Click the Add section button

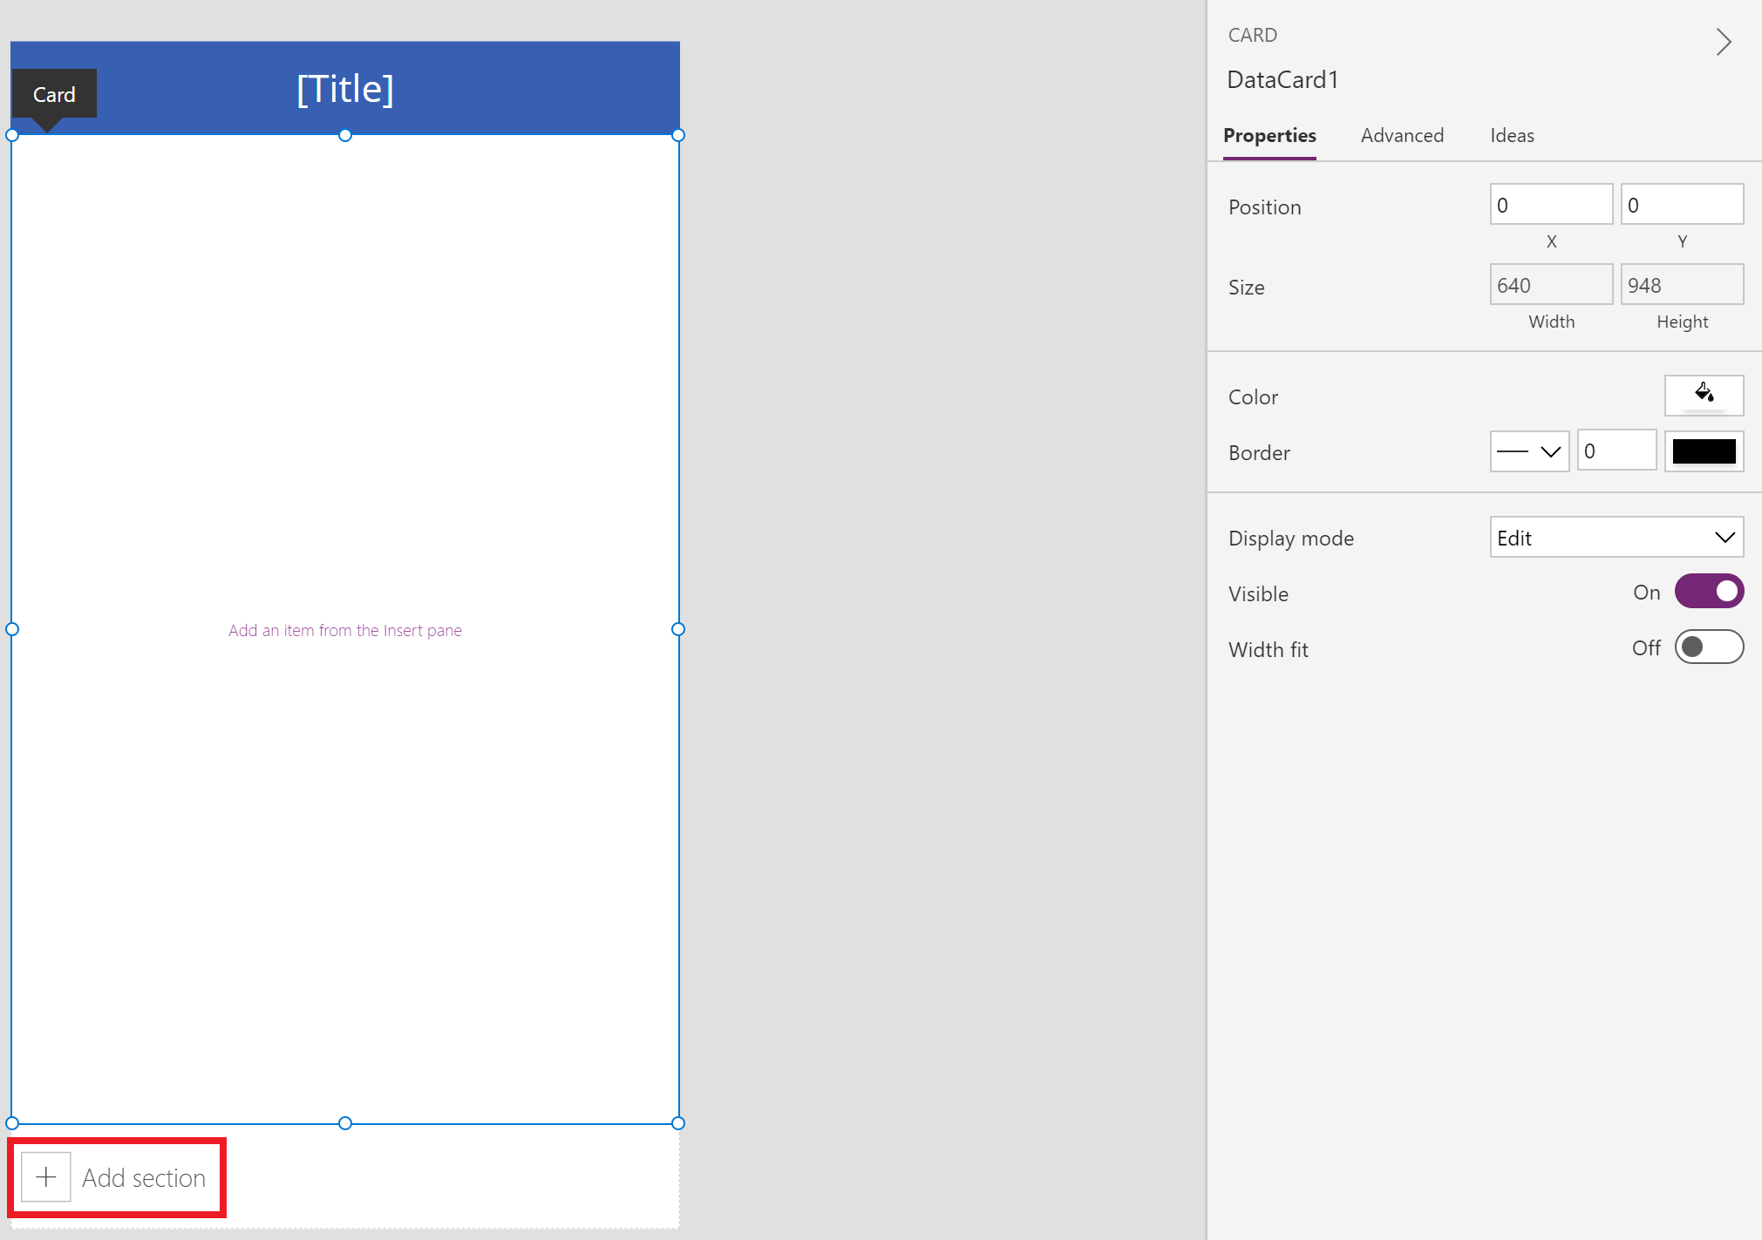[x=118, y=1177]
